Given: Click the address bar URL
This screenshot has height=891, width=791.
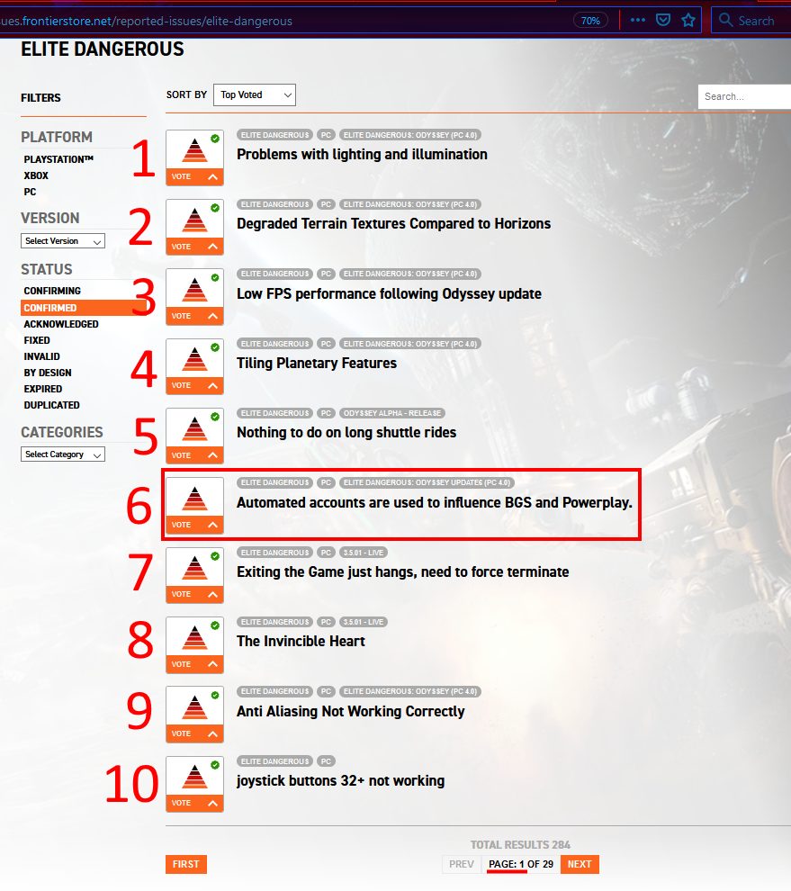Looking at the screenshot, I should (x=147, y=21).
